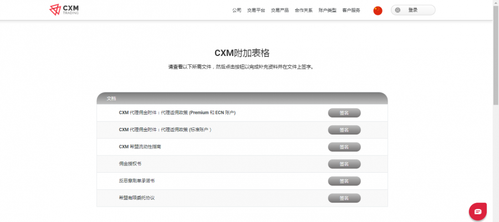
Task: Sign the 佣金授权书 document
Action: coord(344,164)
